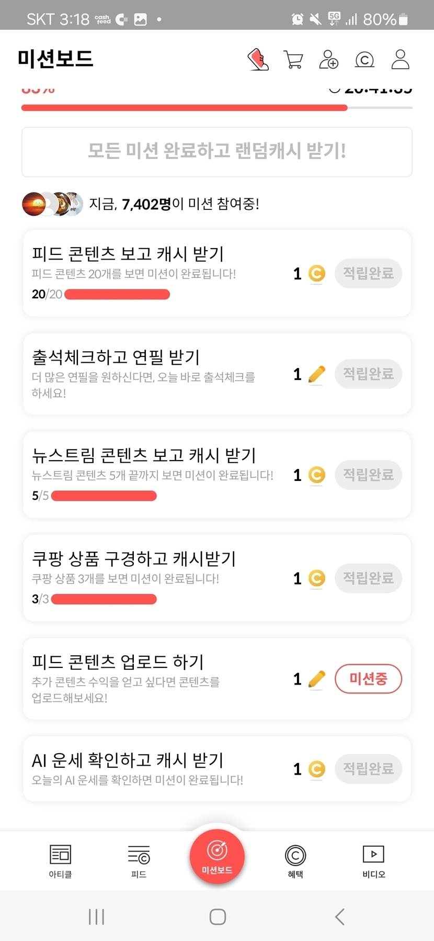
Task: Tap the 20/20 feed content progress bar
Action: click(117, 294)
